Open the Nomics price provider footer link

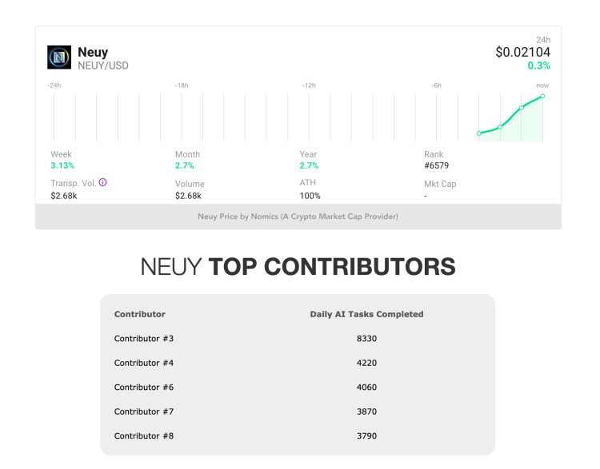(x=298, y=217)
